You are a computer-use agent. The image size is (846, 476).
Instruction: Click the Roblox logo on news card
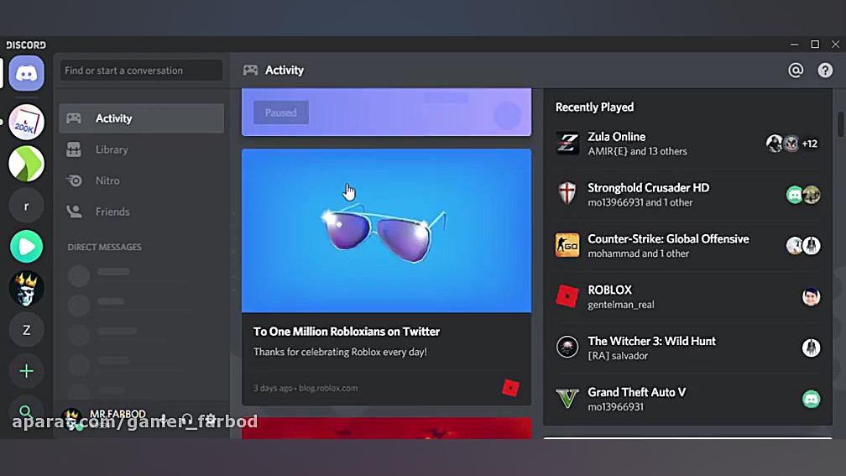click(510, 388)
